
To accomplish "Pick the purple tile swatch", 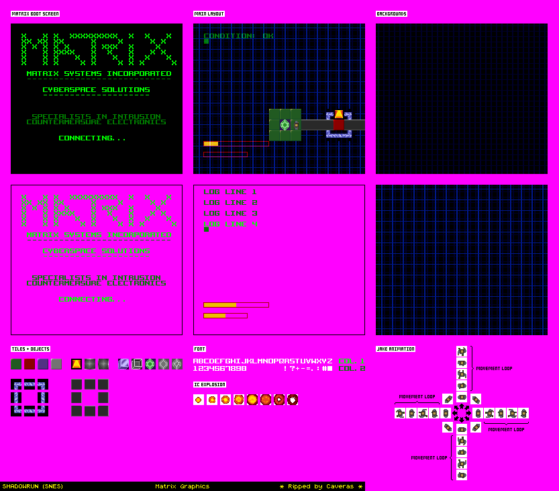I will (43, 364).
